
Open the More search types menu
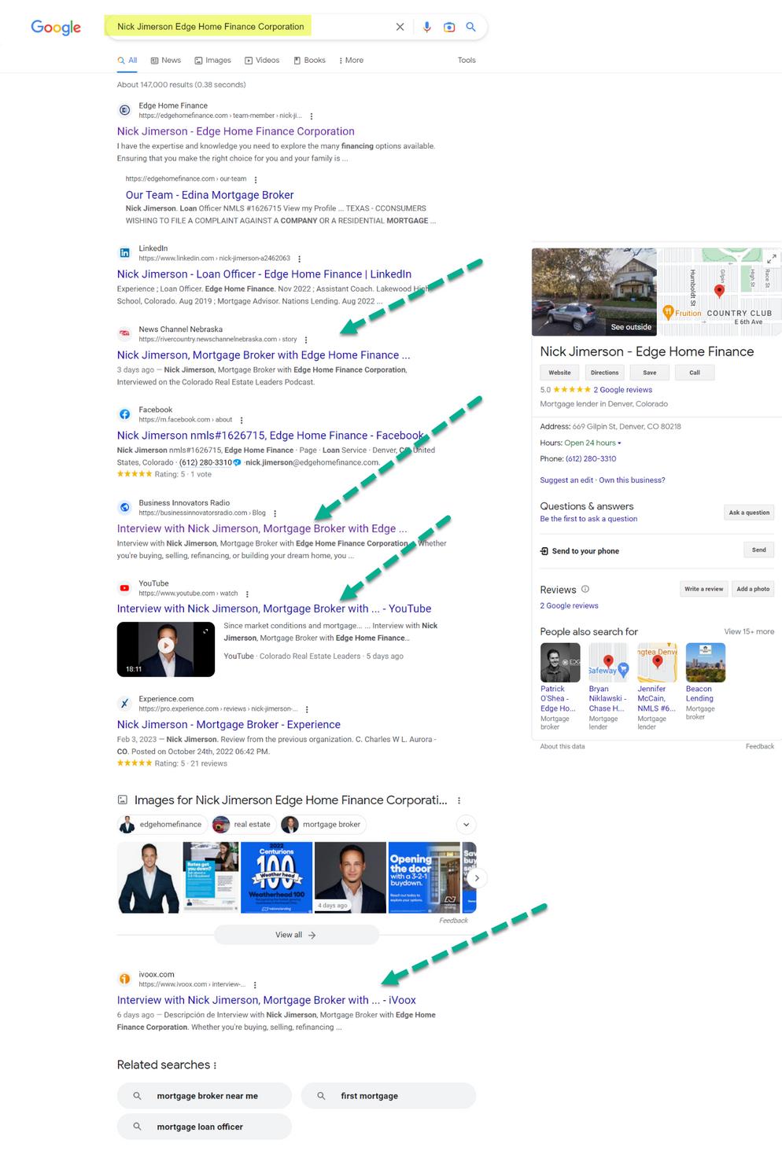tap(351, 61)
